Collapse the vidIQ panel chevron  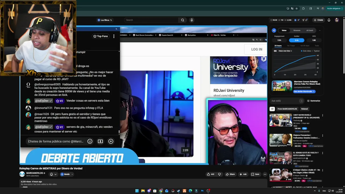click(320, 30)
